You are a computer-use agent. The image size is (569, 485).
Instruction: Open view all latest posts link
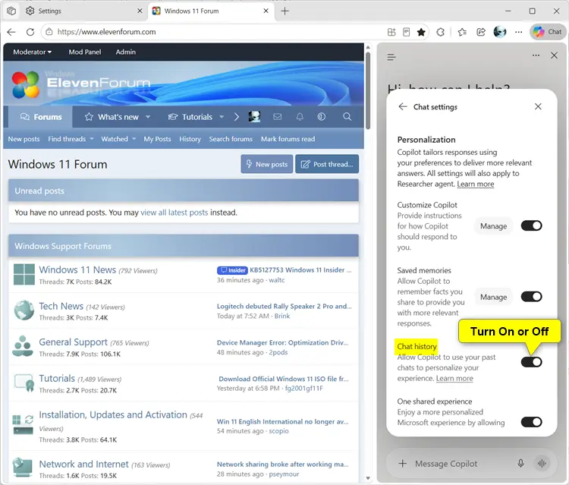coord(174,213)
